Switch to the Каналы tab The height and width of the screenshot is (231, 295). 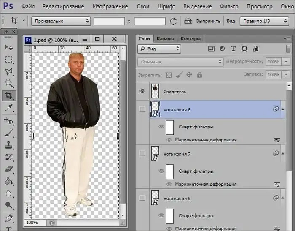[165, 38]
